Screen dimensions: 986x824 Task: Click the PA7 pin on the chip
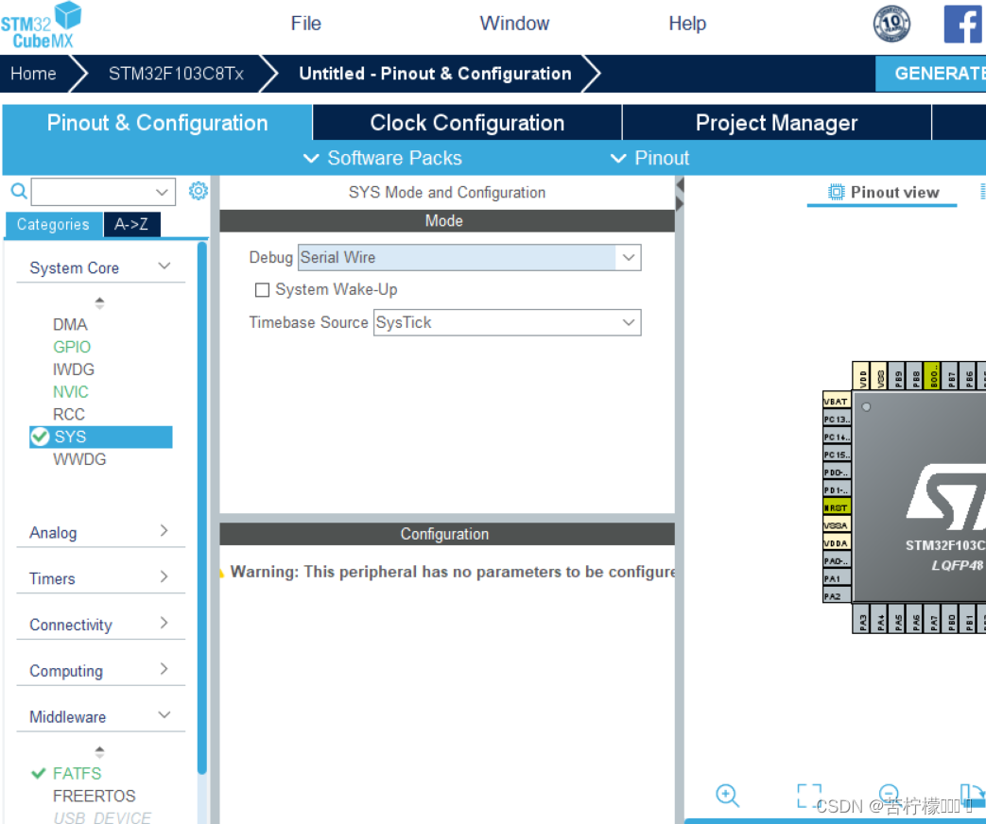934,618
